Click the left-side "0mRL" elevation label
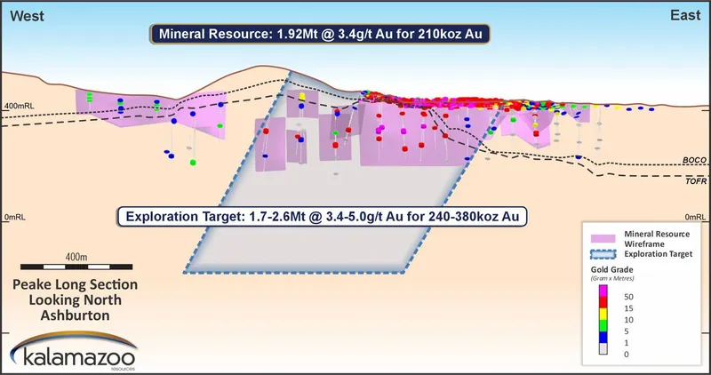Image resolution: width=711 pixels, height=375 pixels. [x=15, y=218]
